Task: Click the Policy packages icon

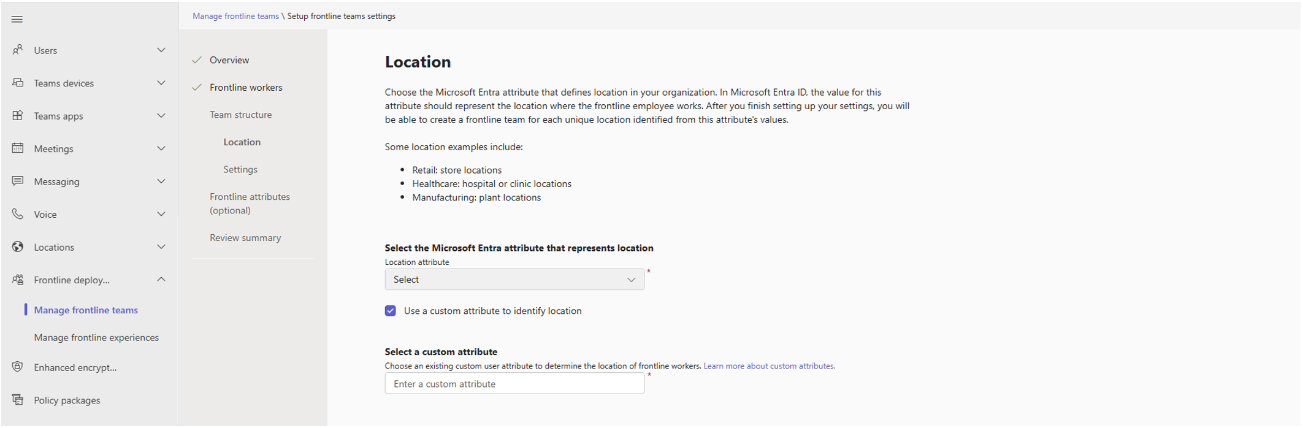Action: [x=18, y=400]
